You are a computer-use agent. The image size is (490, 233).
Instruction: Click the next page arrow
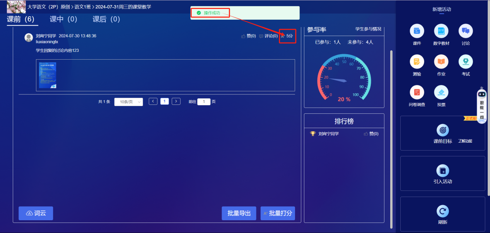coord(176,101)
